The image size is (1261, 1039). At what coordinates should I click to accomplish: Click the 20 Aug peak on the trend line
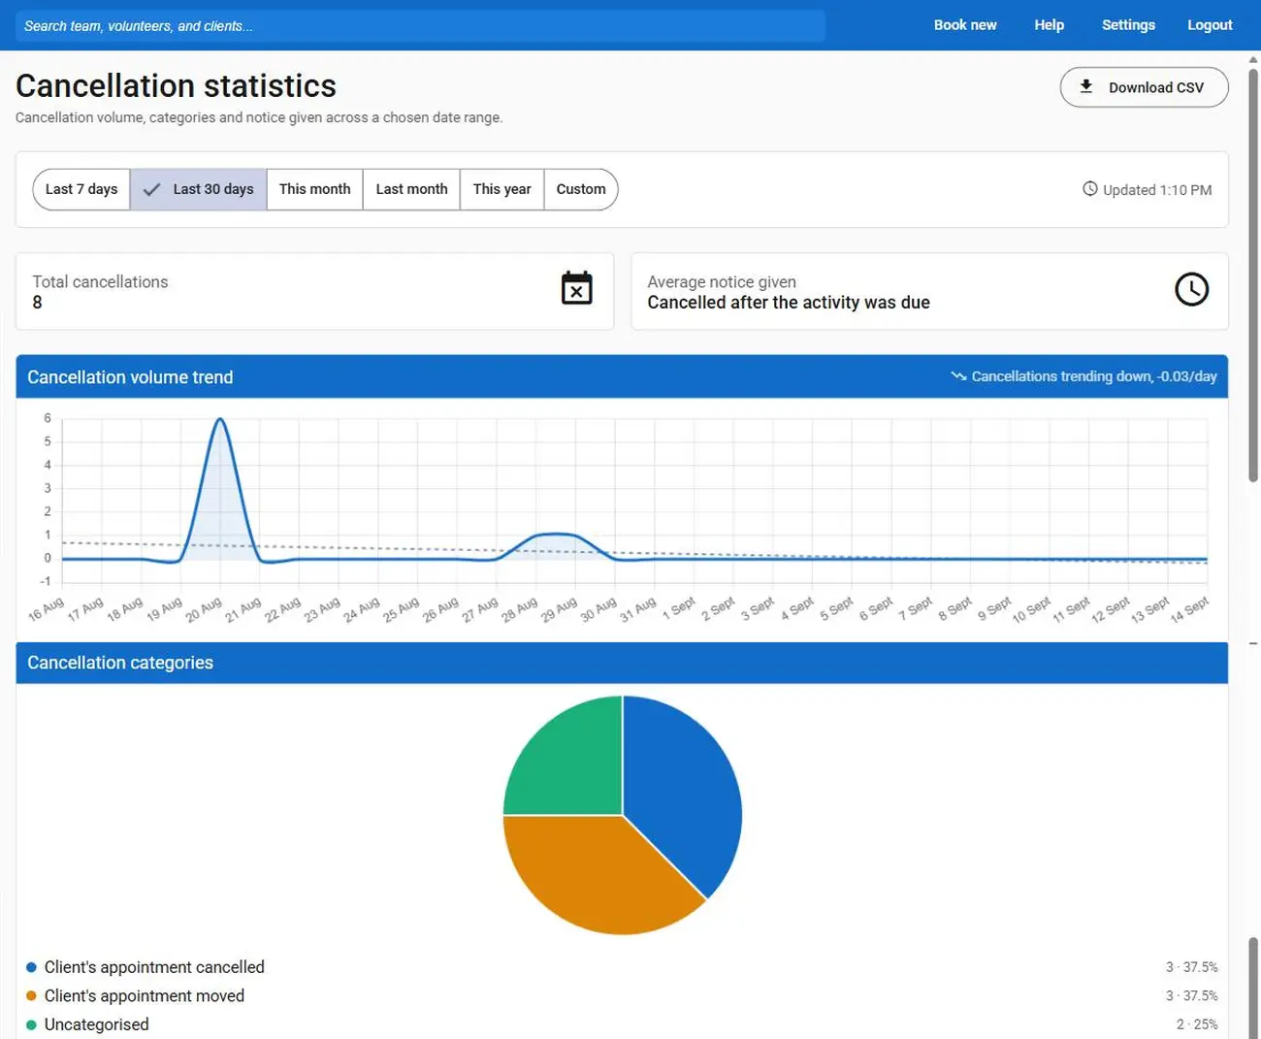coord(220,419)
